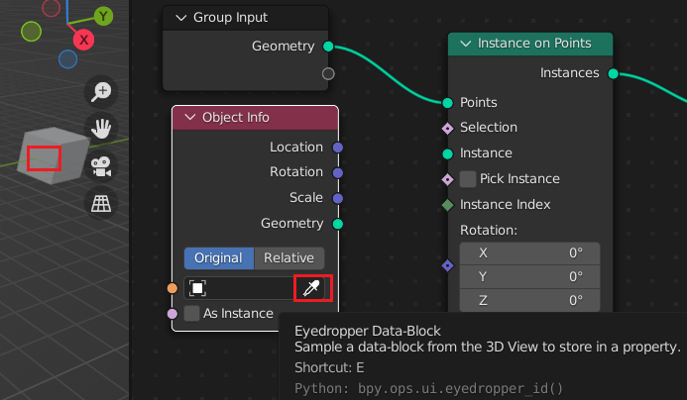Collapse the Group Input node
Image resolution: width=687 pixels, height=400 pixels.
coord(180,18)
